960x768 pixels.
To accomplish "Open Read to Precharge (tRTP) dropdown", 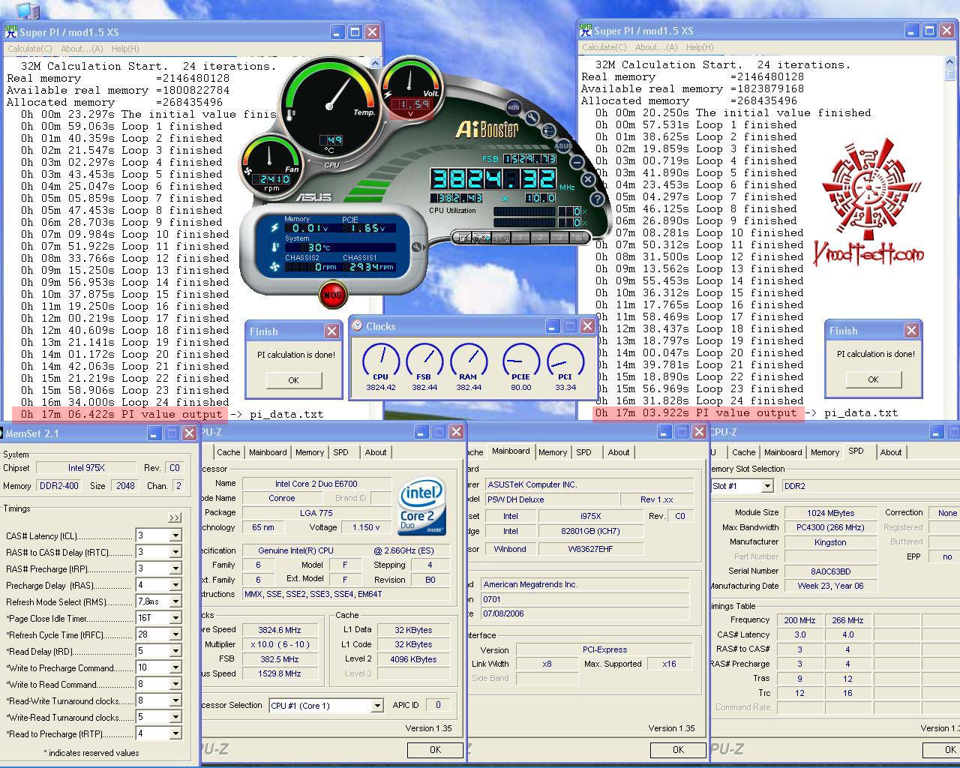I will tap(175, 733).
